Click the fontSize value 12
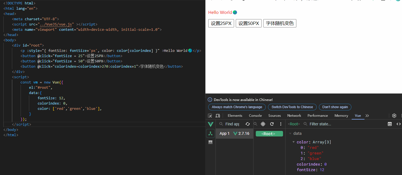Image resolution: width=402 pixels, height=175 pixels. [322, 170]
